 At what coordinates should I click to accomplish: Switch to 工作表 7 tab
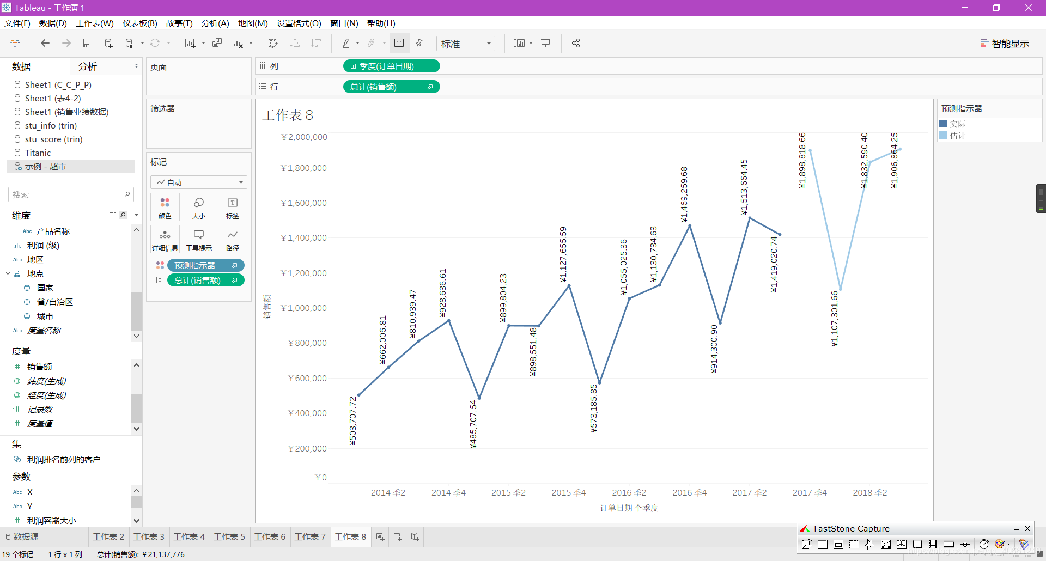click(310, 536)
